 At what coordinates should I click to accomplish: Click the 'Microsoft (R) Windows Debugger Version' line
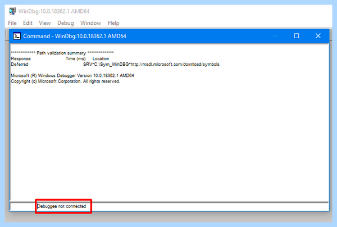pyautogui.click(x=72, y=75)
